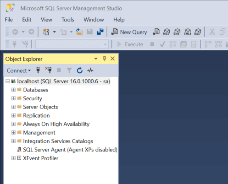Open the File menu
Viewport: 228px width, 184px height.
pos(9,20)
